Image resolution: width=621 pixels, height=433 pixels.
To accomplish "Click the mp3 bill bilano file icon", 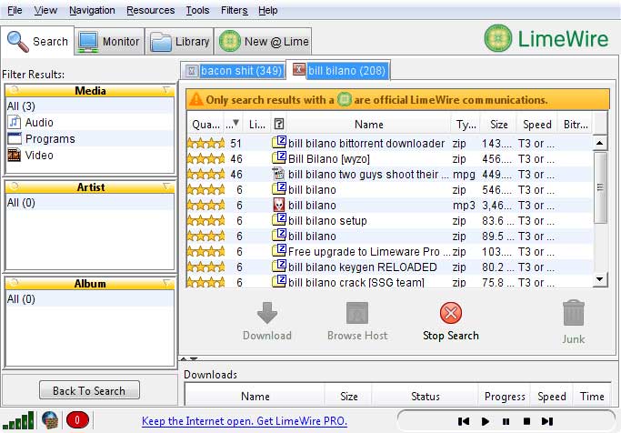I will (x=279, y=205).
